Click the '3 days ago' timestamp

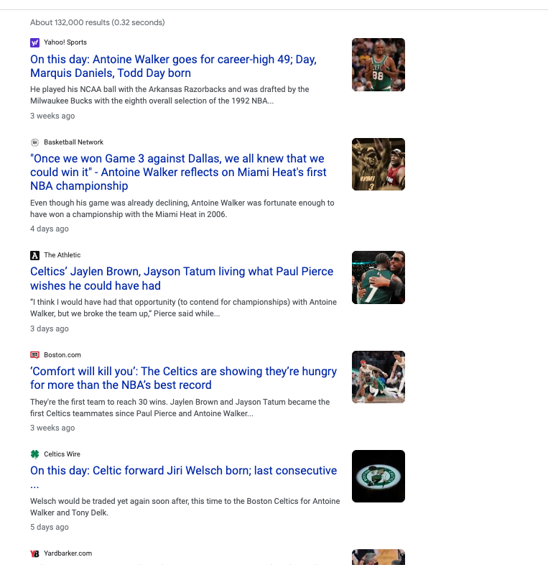(x=50, y=329)
